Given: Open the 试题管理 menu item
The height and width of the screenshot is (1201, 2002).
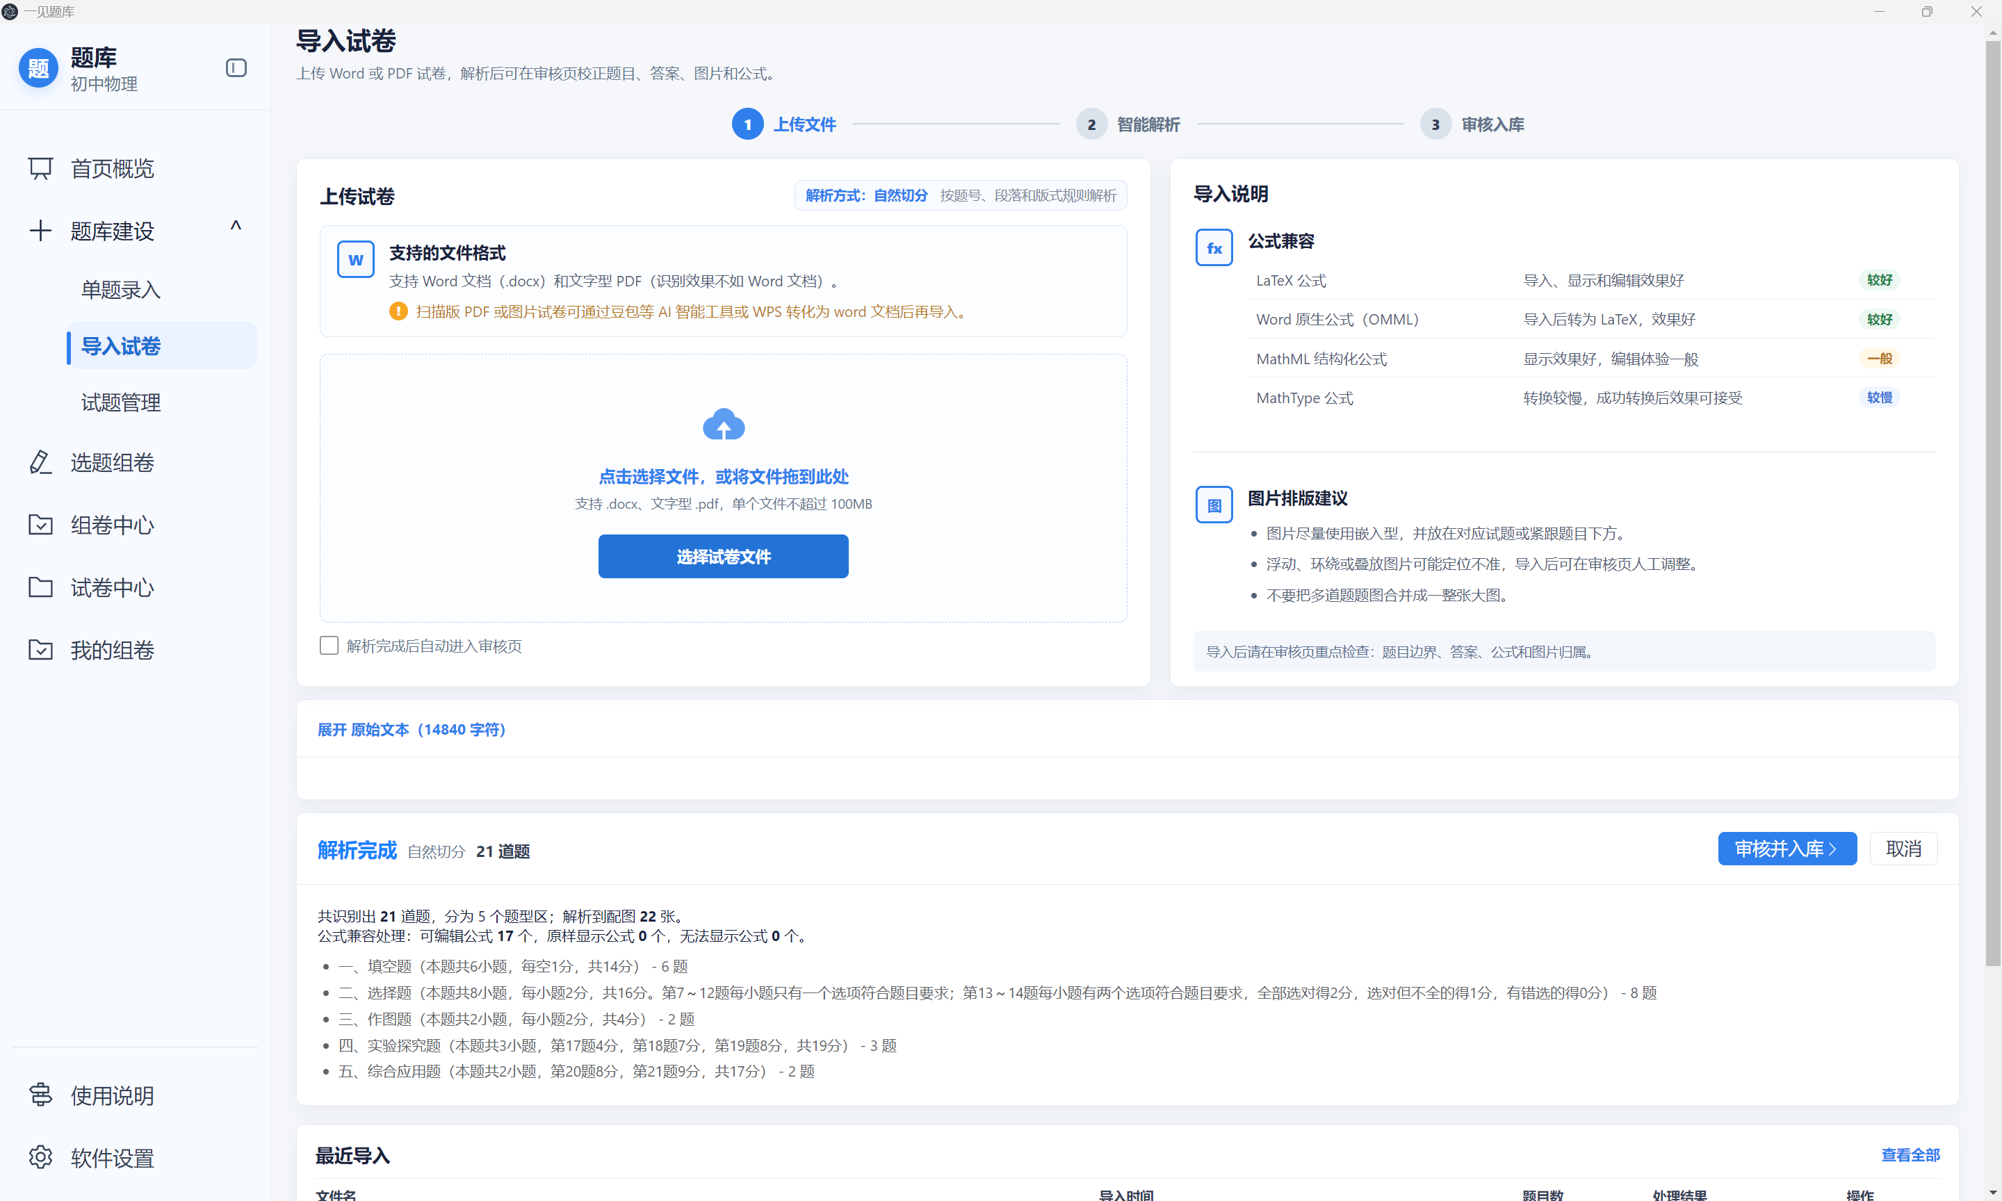Looking at the screenshot, I should click(x=120, y=402).
